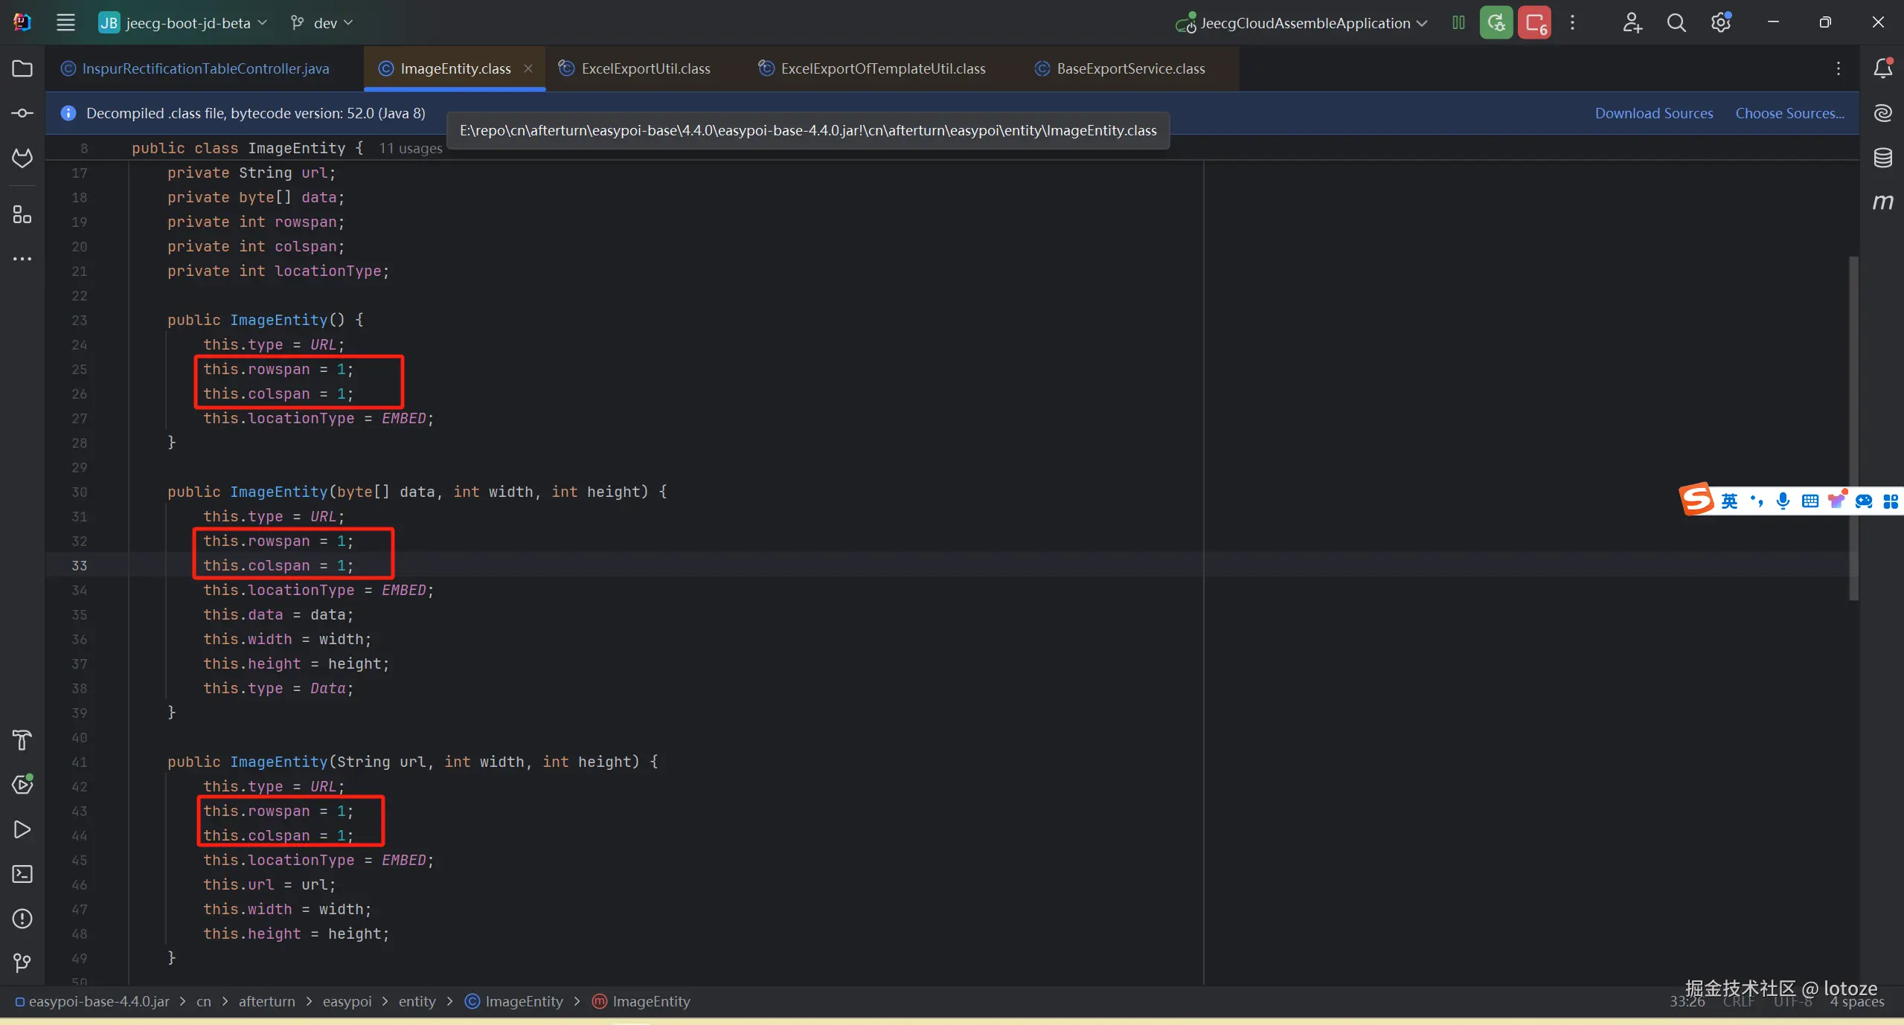Click the Download Sources link

[1653, 113]
